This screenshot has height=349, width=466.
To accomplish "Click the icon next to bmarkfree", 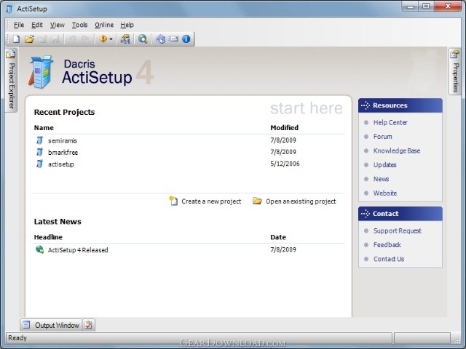I will click(39, 152).
